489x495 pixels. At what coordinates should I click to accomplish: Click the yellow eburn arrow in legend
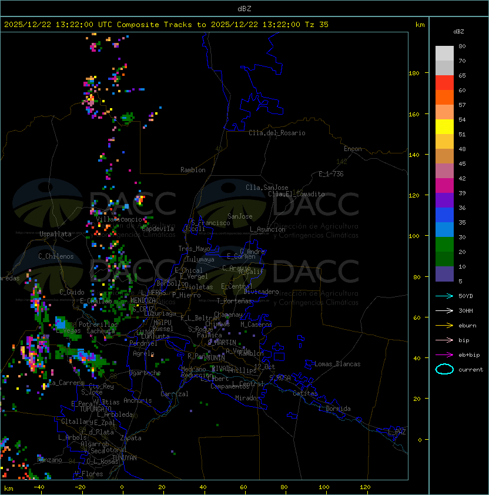point(444,326)
